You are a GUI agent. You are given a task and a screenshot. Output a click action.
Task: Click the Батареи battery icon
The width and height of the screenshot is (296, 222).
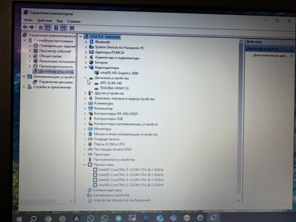tap(91, 62)
